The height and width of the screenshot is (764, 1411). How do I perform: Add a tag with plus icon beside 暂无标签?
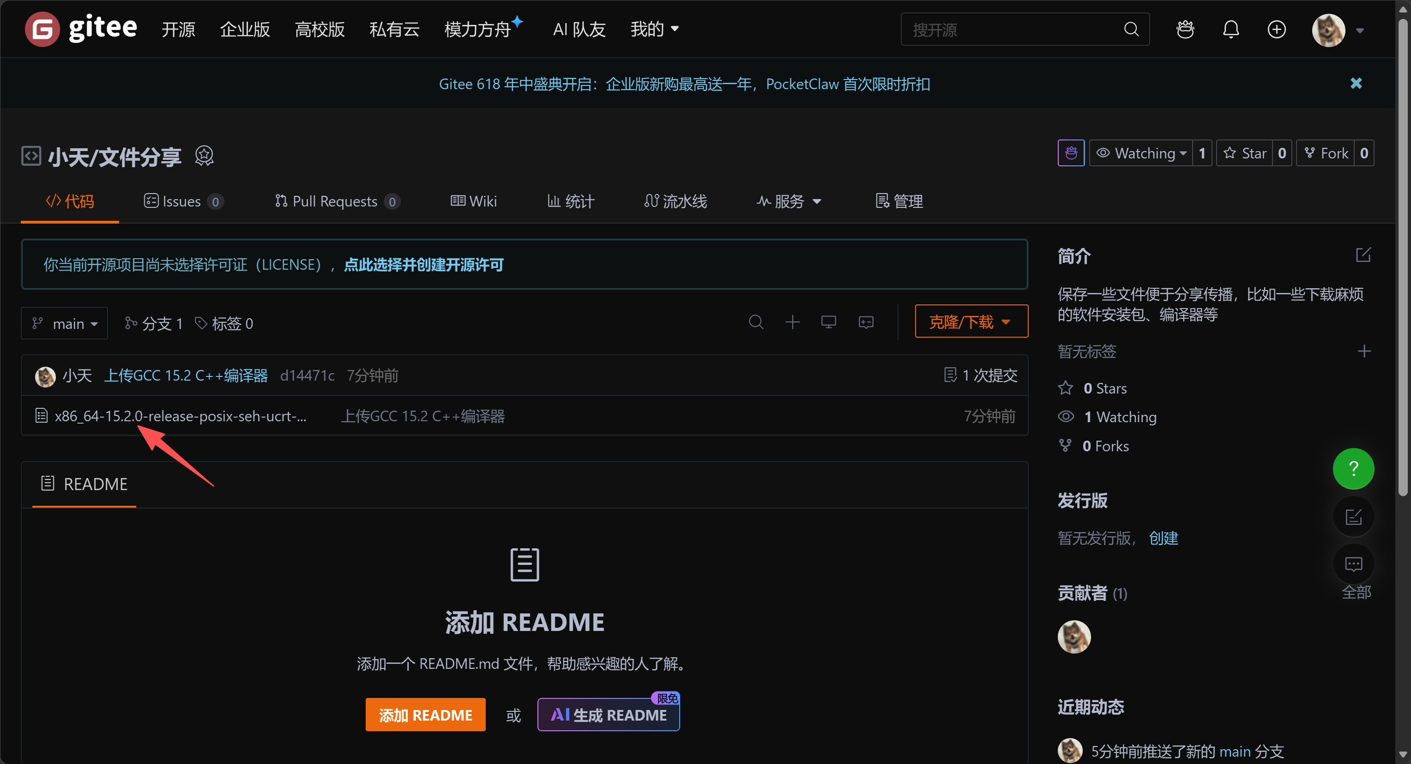[1364, 352]
